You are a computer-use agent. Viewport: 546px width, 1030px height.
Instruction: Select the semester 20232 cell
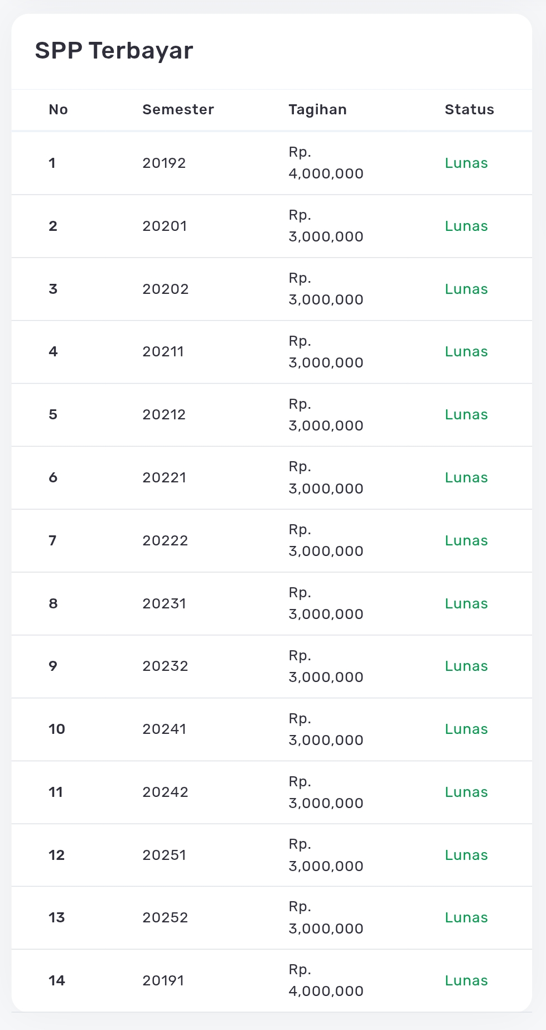coord(165,666)
